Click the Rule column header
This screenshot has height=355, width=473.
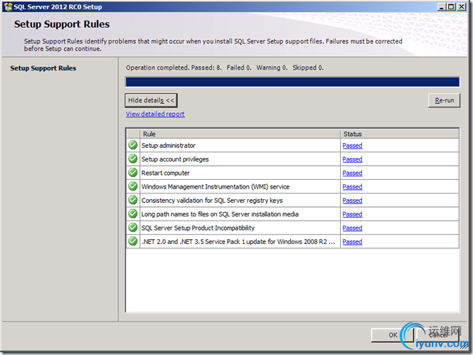[240, 134]
